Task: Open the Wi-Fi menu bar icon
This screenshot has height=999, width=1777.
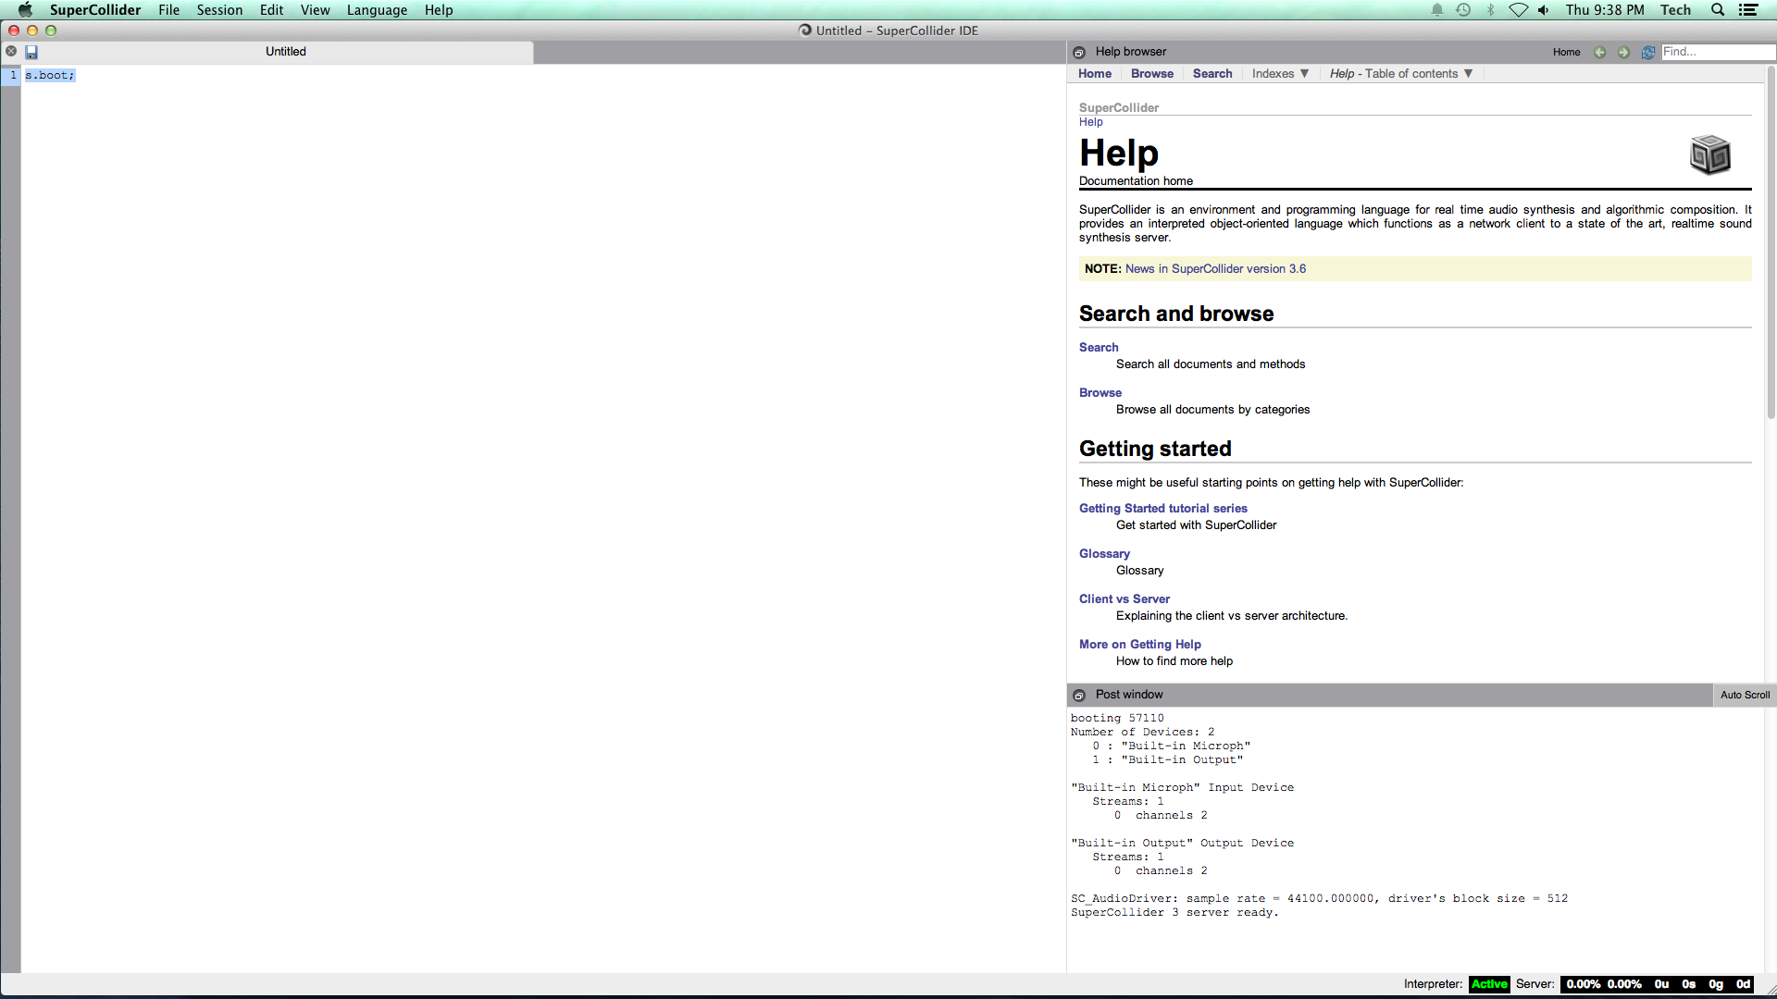Action: [x=1518, y=10]
